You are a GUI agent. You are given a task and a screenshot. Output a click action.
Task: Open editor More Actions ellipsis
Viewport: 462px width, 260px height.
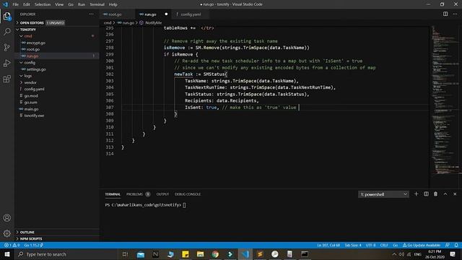(455, 14)
